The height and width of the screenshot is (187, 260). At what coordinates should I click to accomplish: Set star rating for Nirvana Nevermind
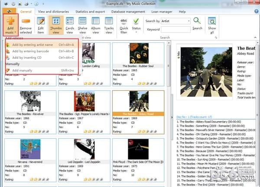(39, 179)
